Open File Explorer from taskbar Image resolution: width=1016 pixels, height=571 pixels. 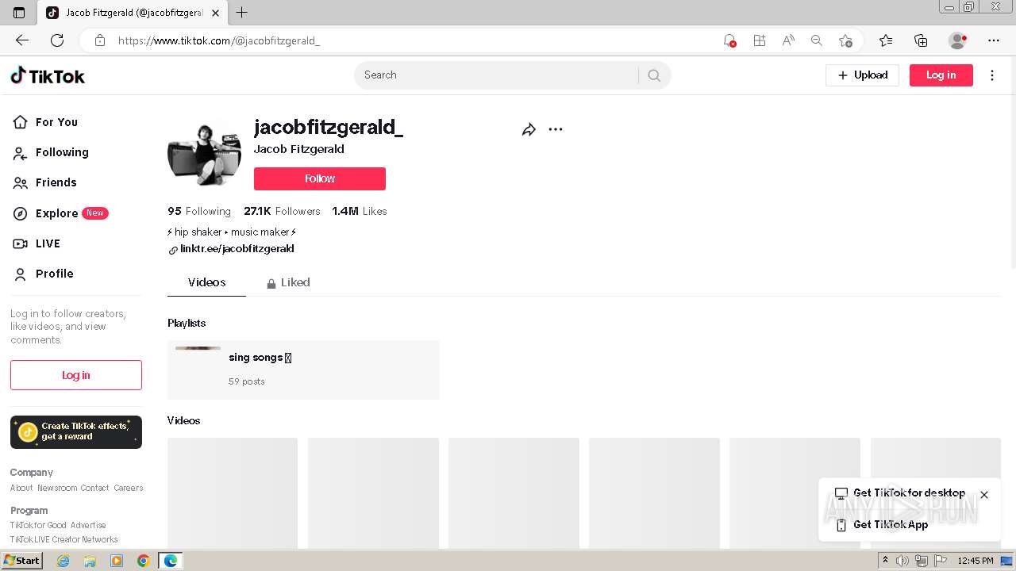click(x=90, y=561)
